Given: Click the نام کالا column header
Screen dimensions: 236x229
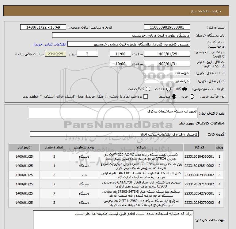Looking at the screenshot, I should pyautogui.click(x=141, y=147).
